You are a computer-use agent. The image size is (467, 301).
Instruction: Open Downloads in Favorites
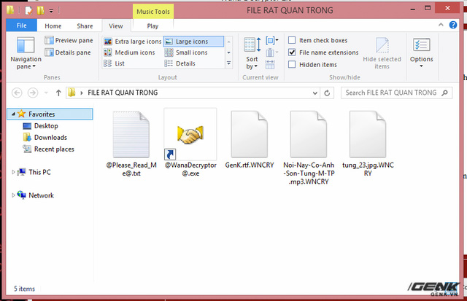[x=50, y=138]
